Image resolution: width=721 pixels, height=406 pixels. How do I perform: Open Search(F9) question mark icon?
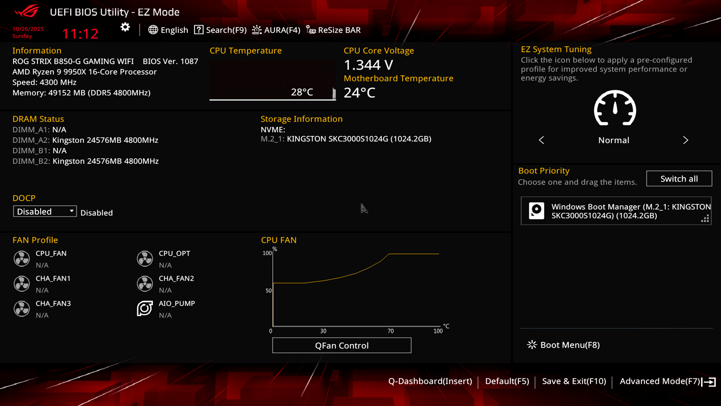(x=199, y=30)
